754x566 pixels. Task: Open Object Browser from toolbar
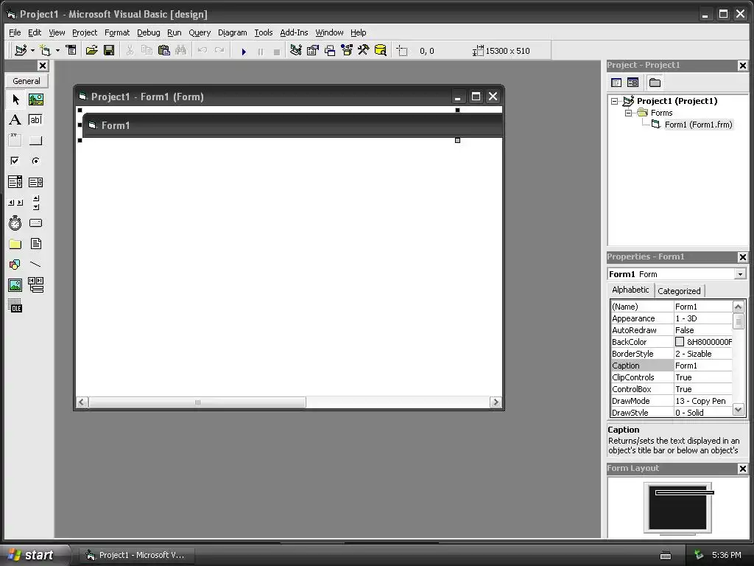pos(347,51)
